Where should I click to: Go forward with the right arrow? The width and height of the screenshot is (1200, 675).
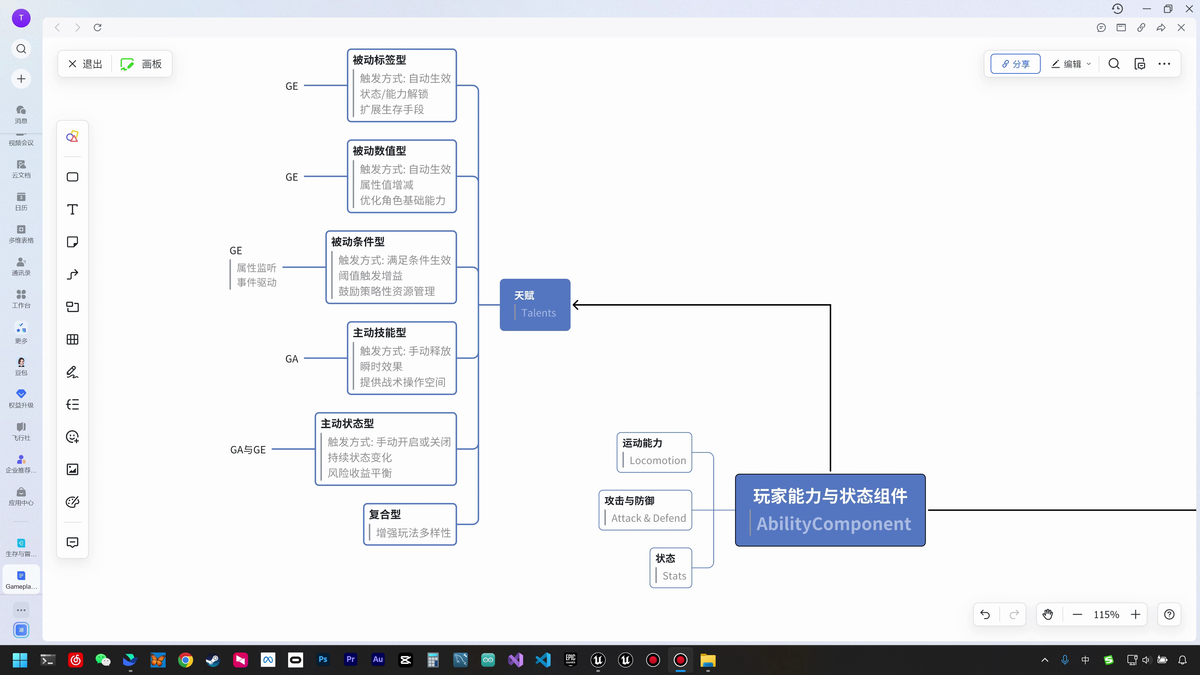tap(77, 27)
